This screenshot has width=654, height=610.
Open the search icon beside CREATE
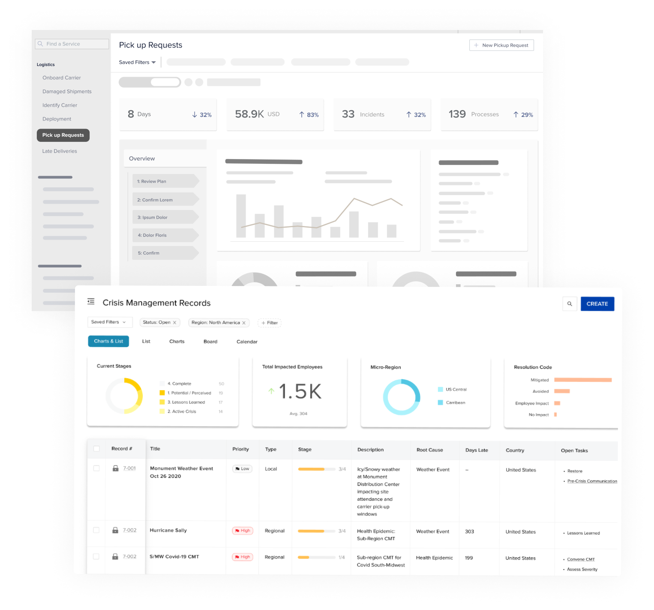tap(570, 304)
